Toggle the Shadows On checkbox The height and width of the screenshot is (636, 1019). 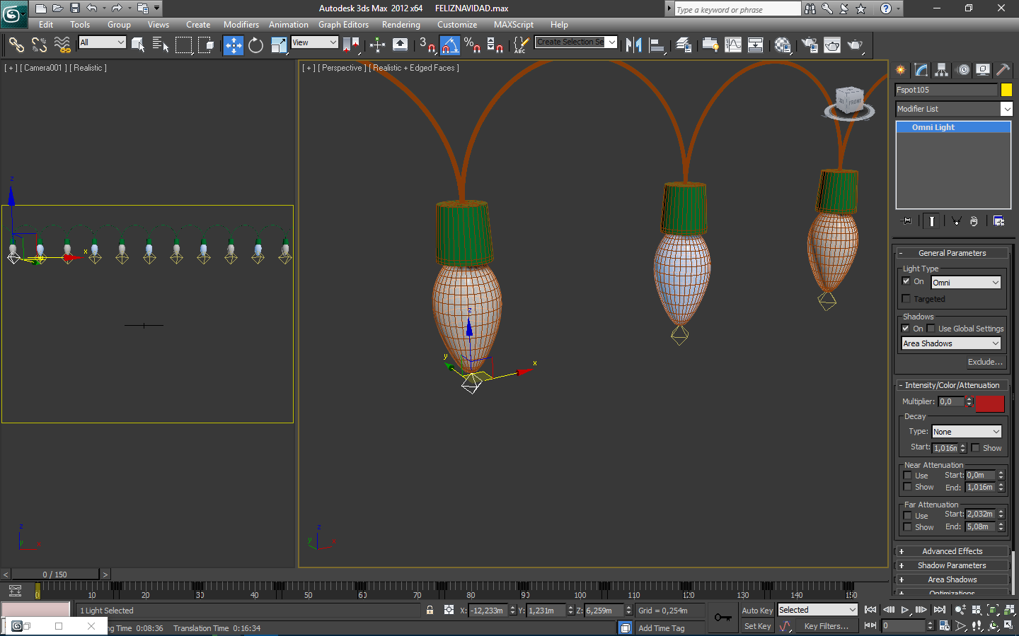[x=906, y=329]
